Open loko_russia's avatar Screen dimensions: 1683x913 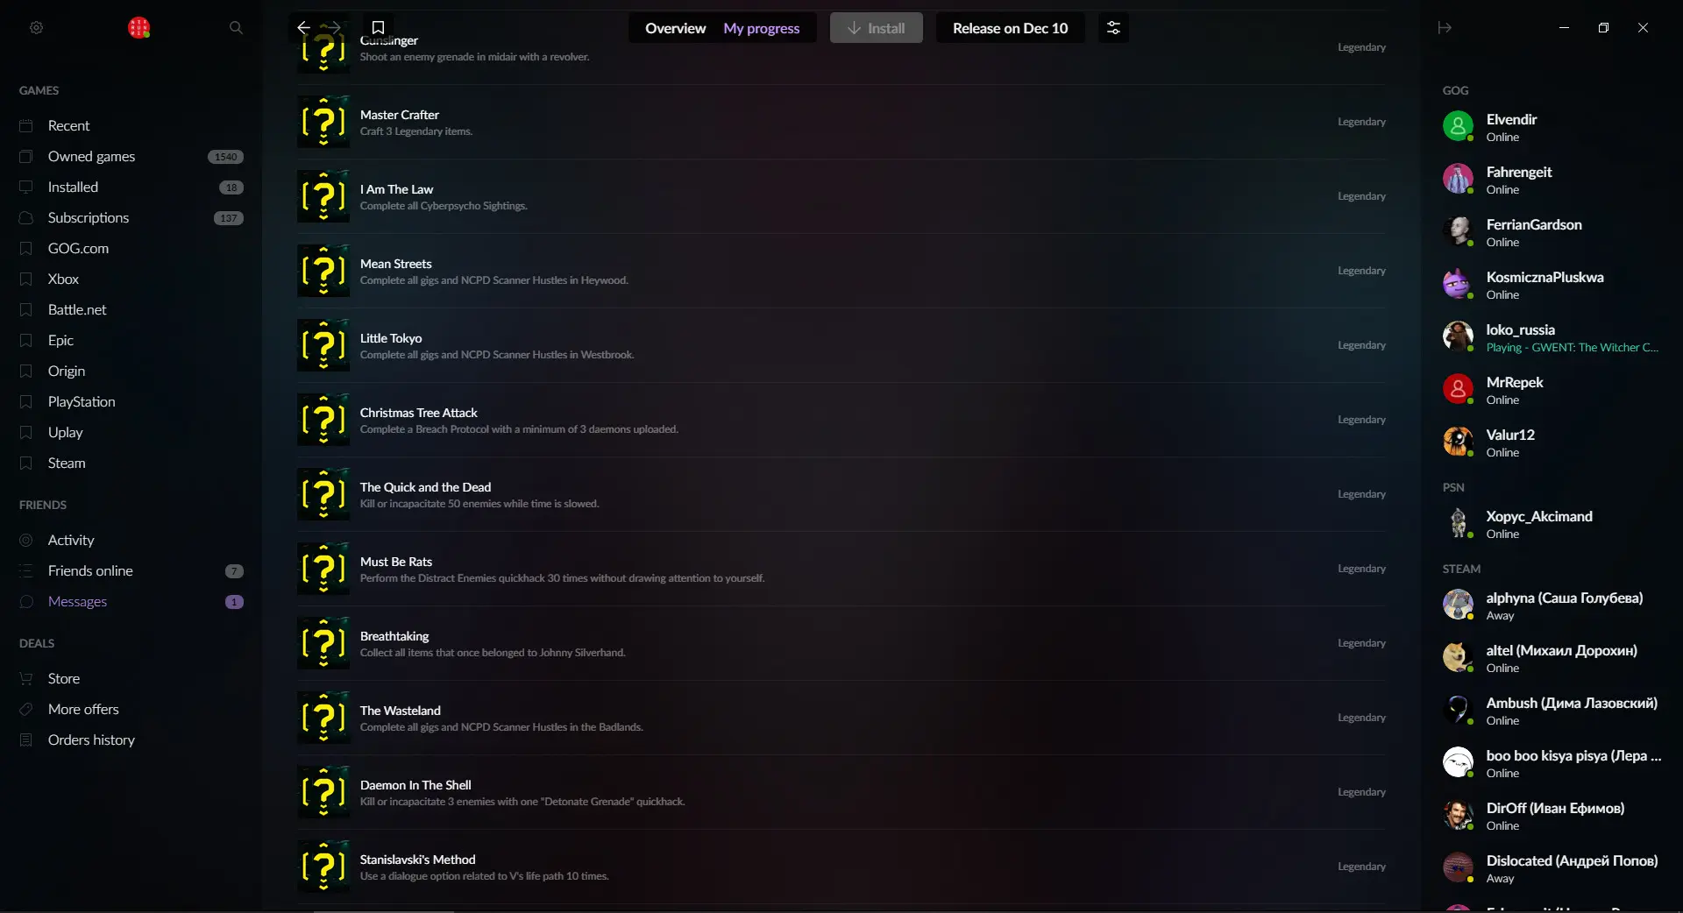coord(1459,336)
